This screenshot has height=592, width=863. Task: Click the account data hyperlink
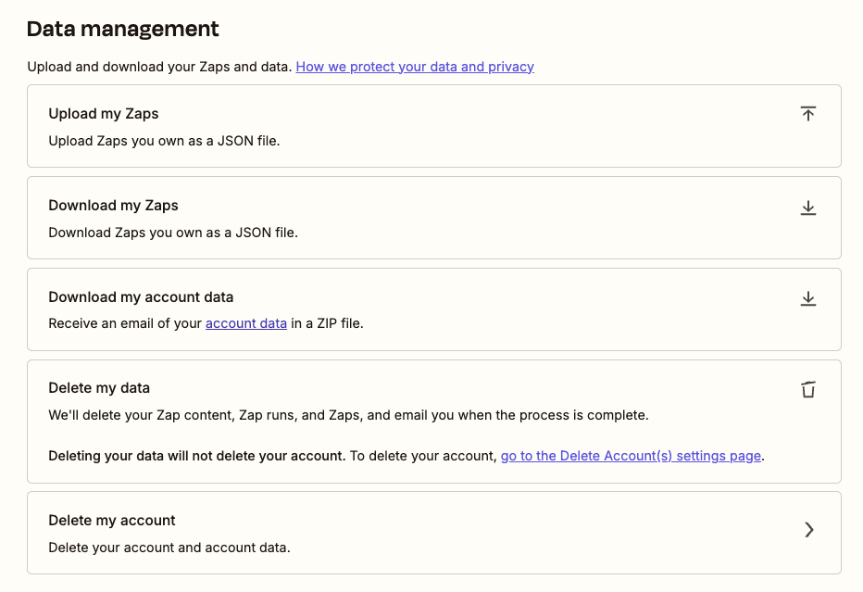[x=245, y=322]
